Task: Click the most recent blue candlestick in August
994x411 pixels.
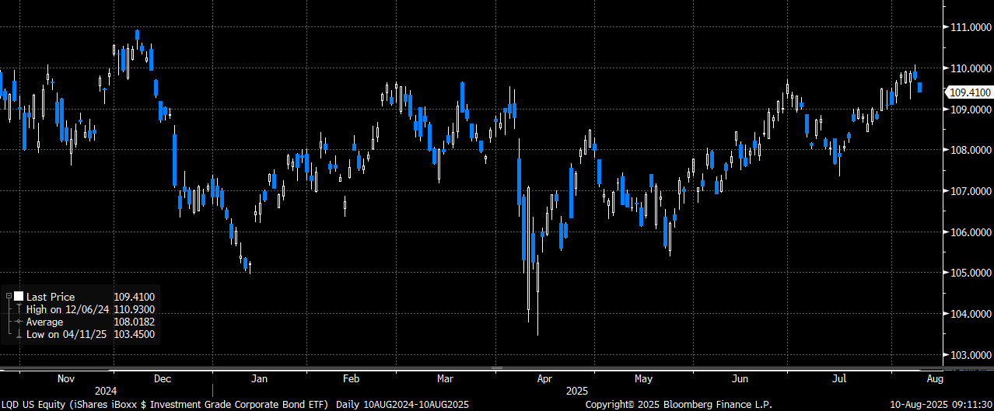Action: click(920, 88)
